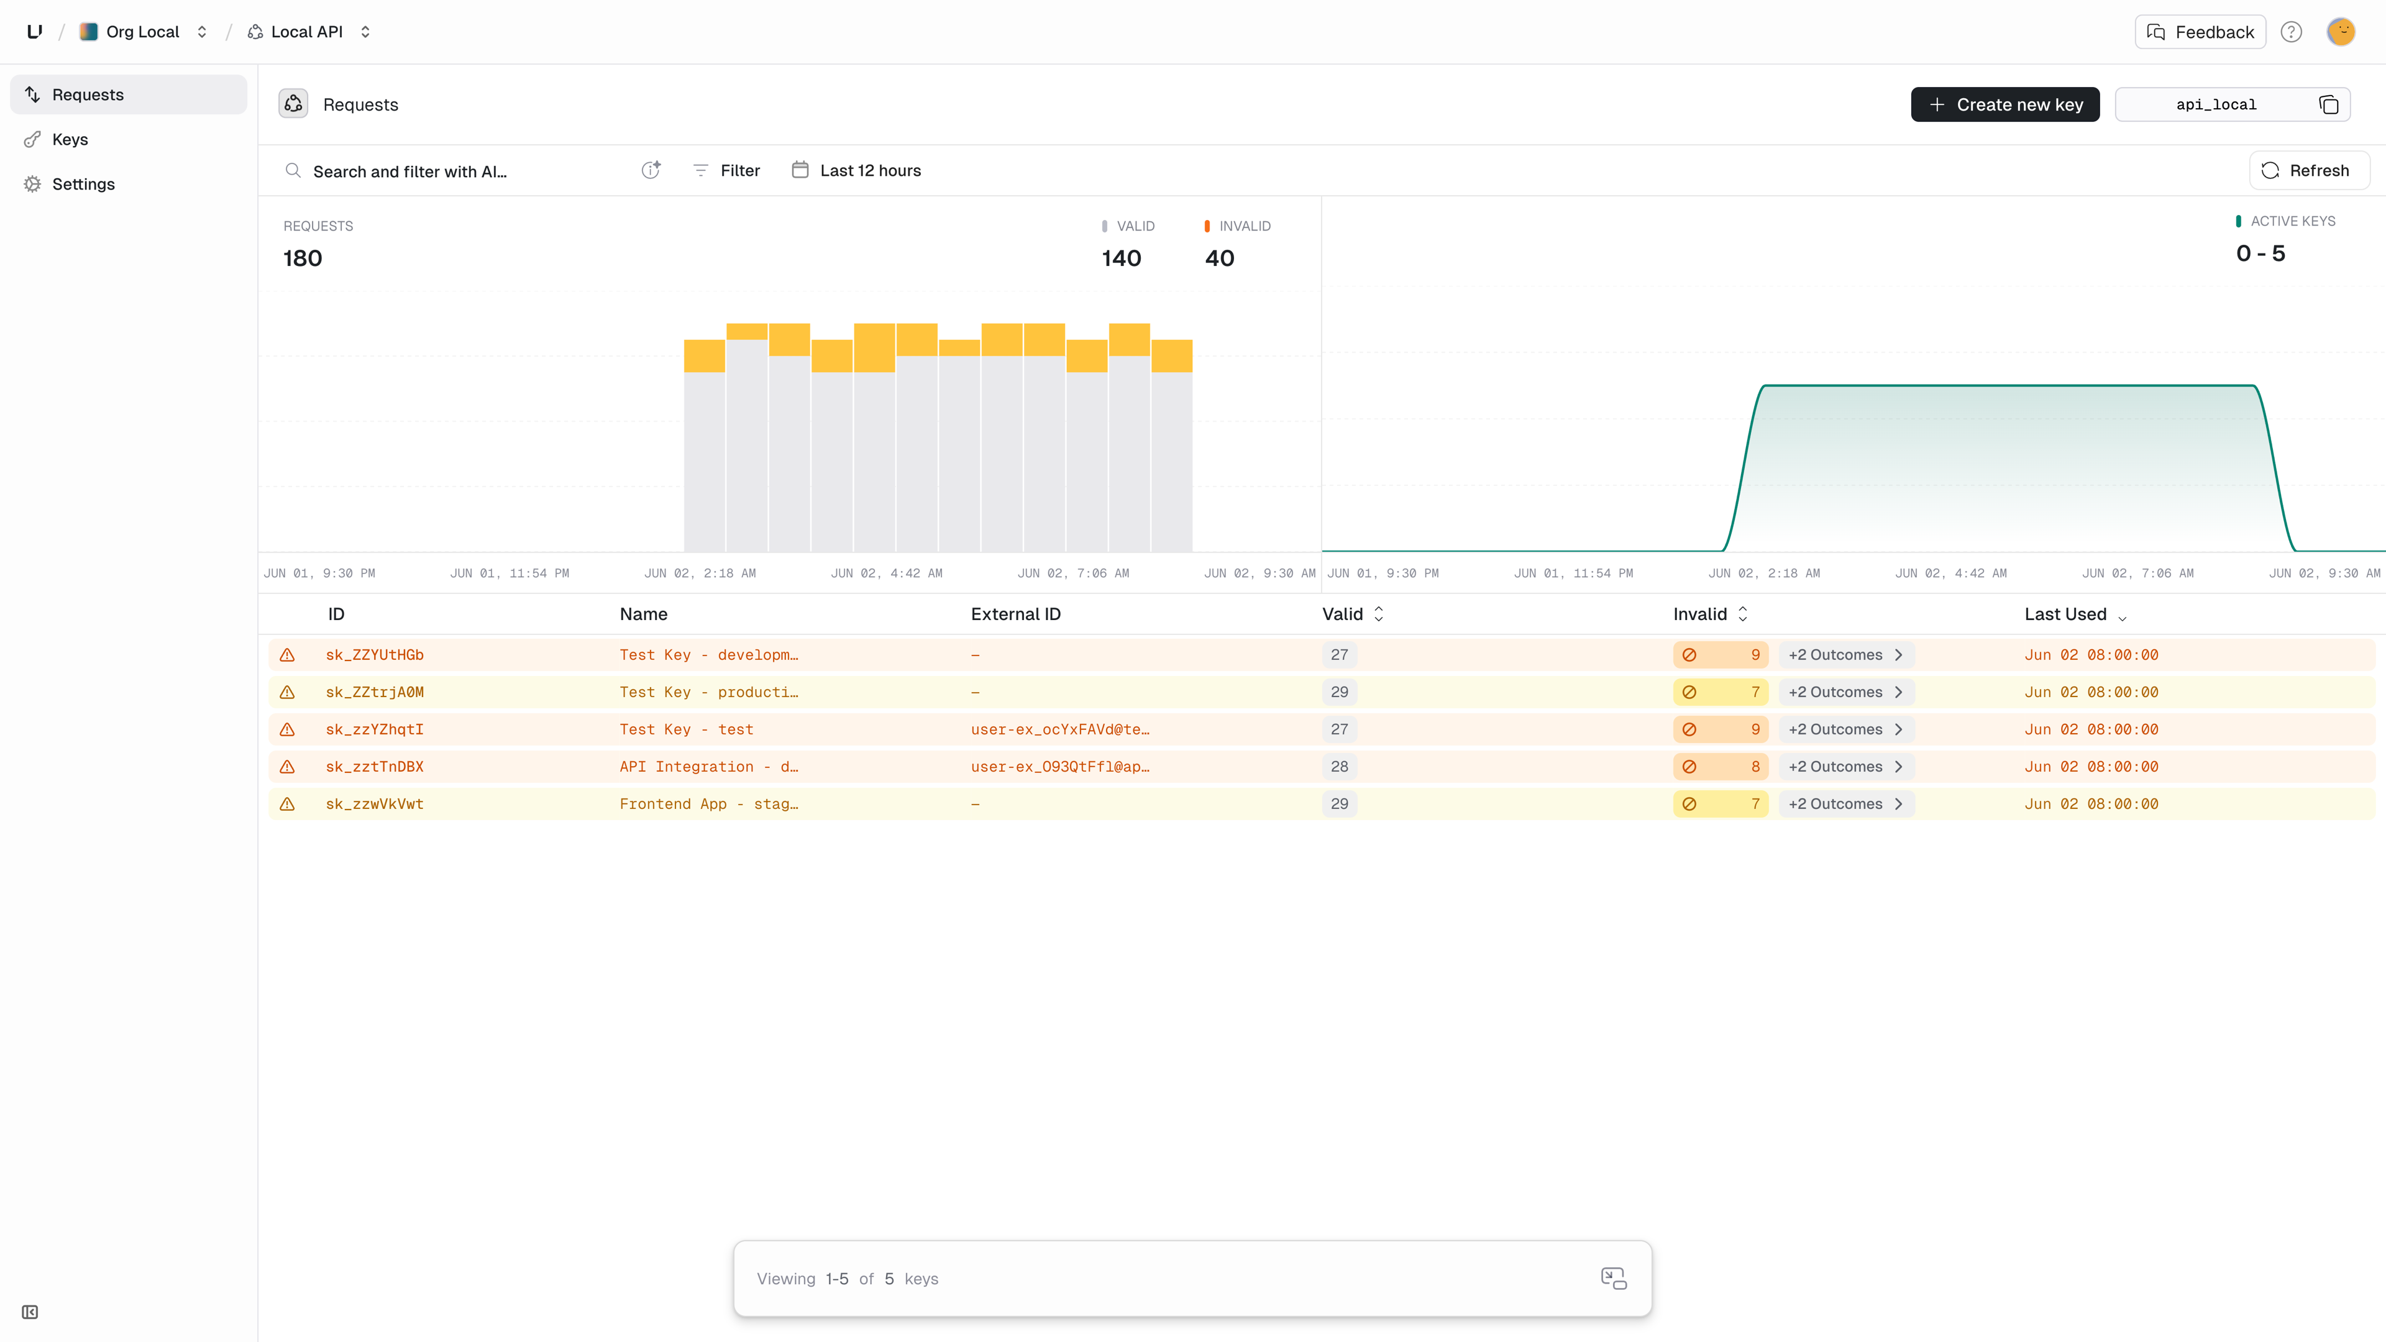Click the INVALID legend orange swatch
This screenshot has height=1342, width=2386.
pos(1207,226)
